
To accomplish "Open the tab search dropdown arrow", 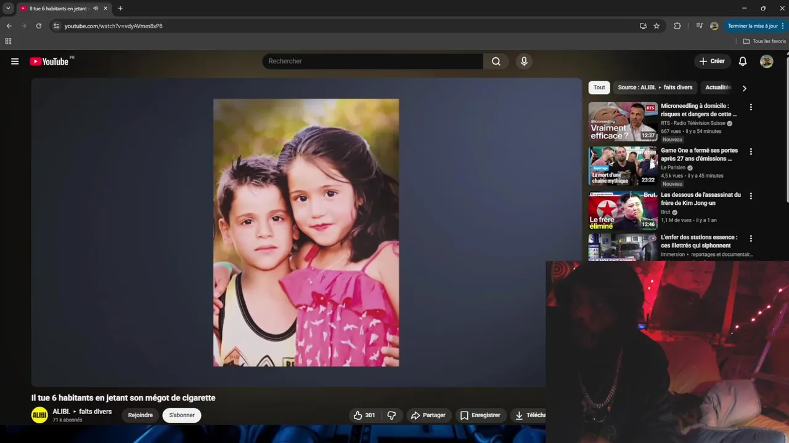I will (8, 9).
